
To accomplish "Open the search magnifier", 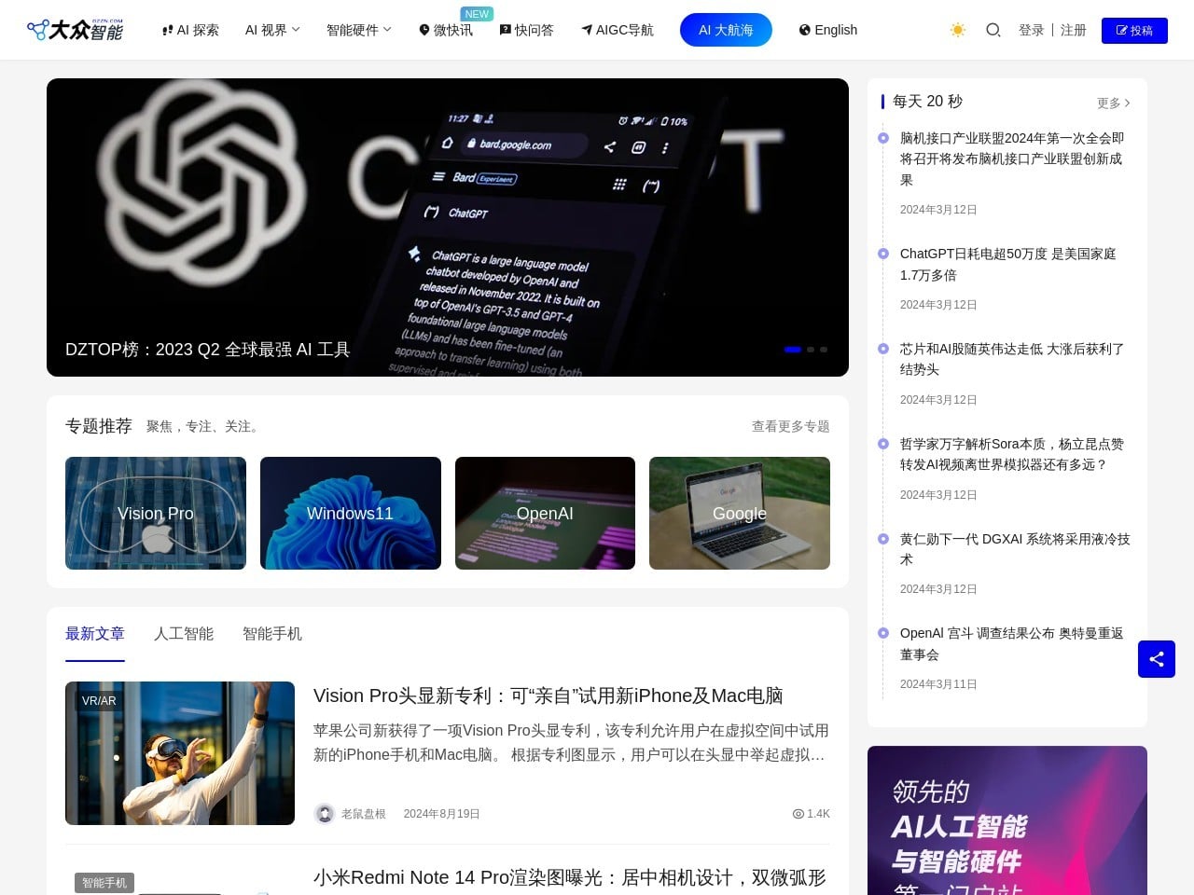I will 993,30.
